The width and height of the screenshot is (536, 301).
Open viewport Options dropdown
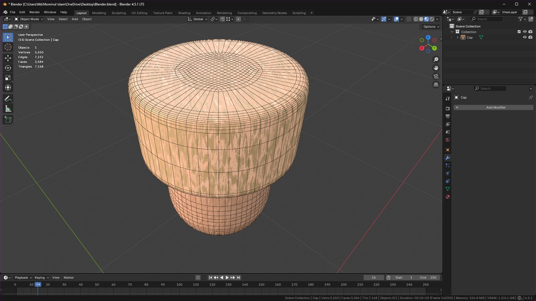(431, 27)
